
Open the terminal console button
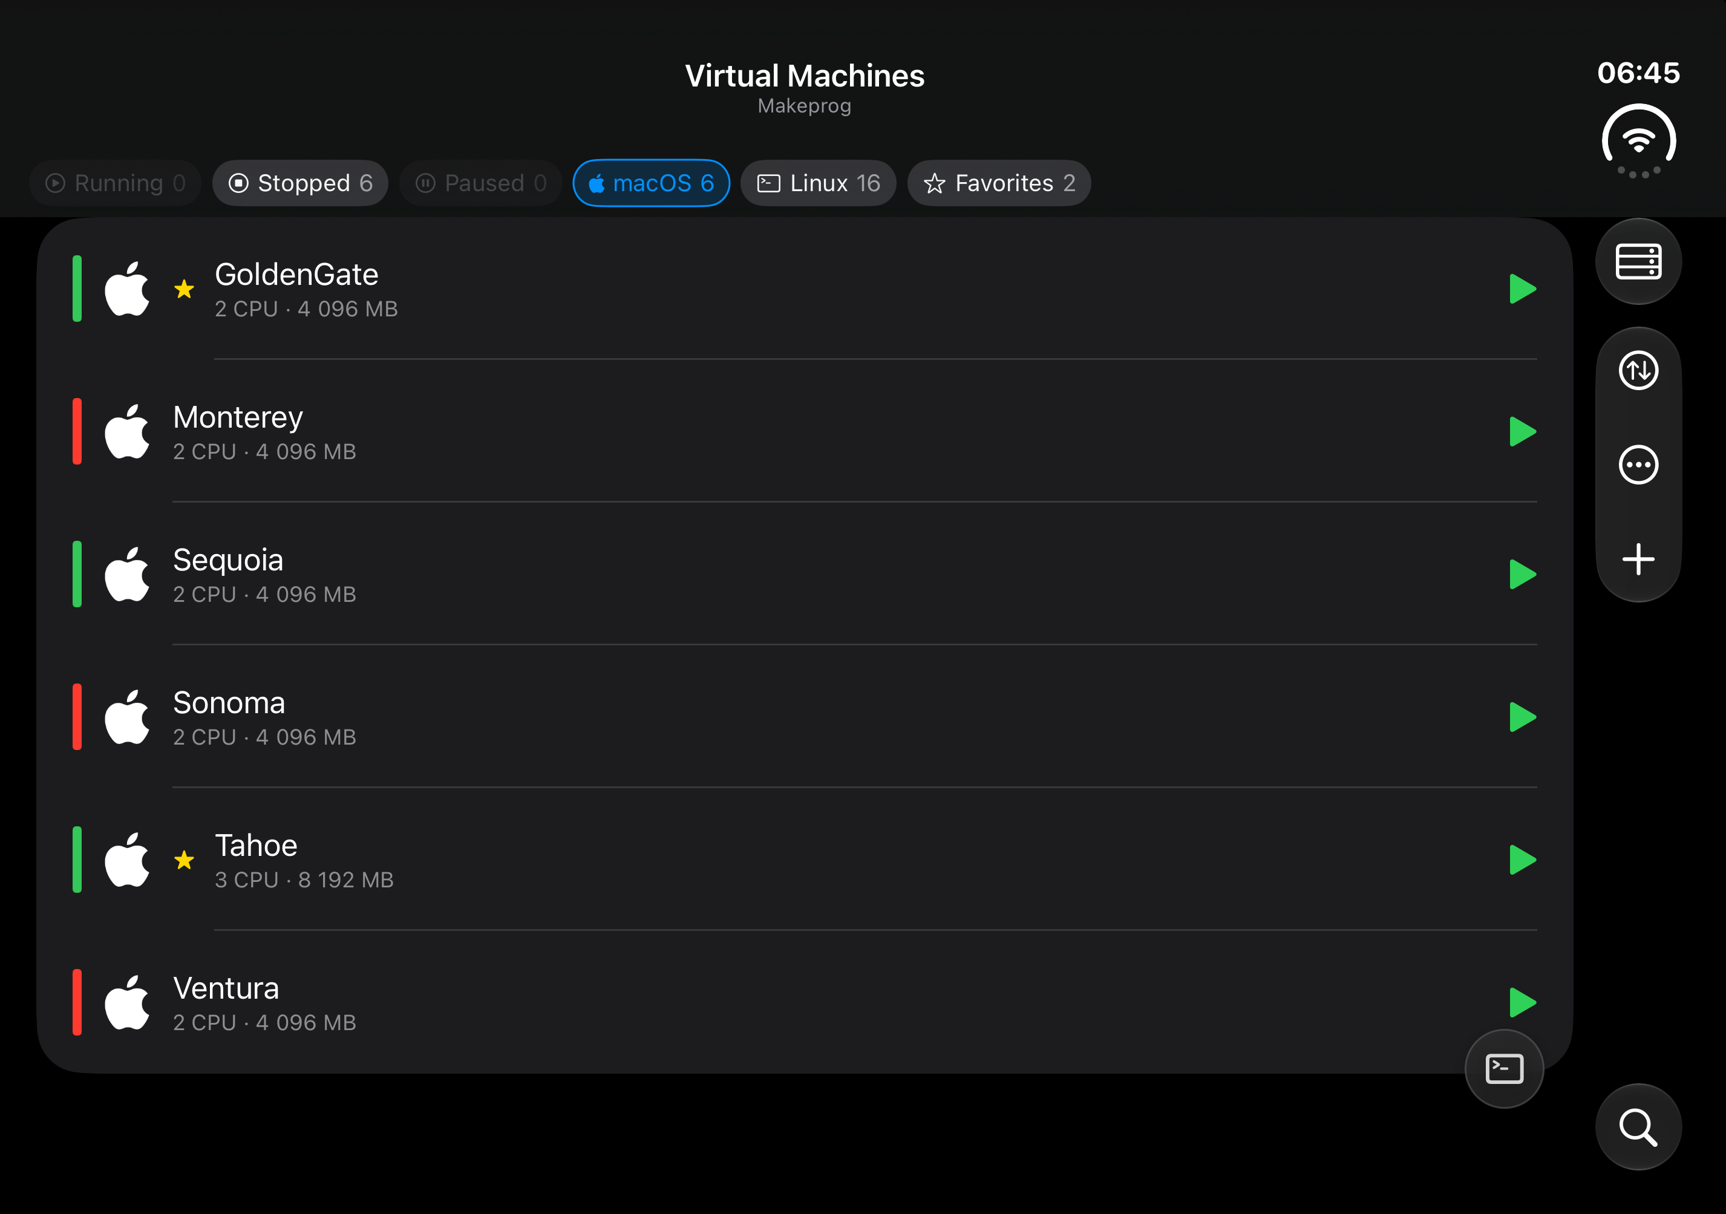tap(1504, 1068)
